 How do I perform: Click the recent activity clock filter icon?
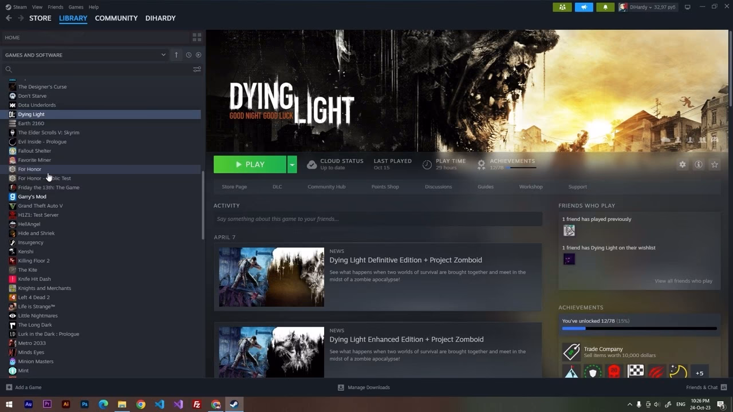click(x=188, y=55)
